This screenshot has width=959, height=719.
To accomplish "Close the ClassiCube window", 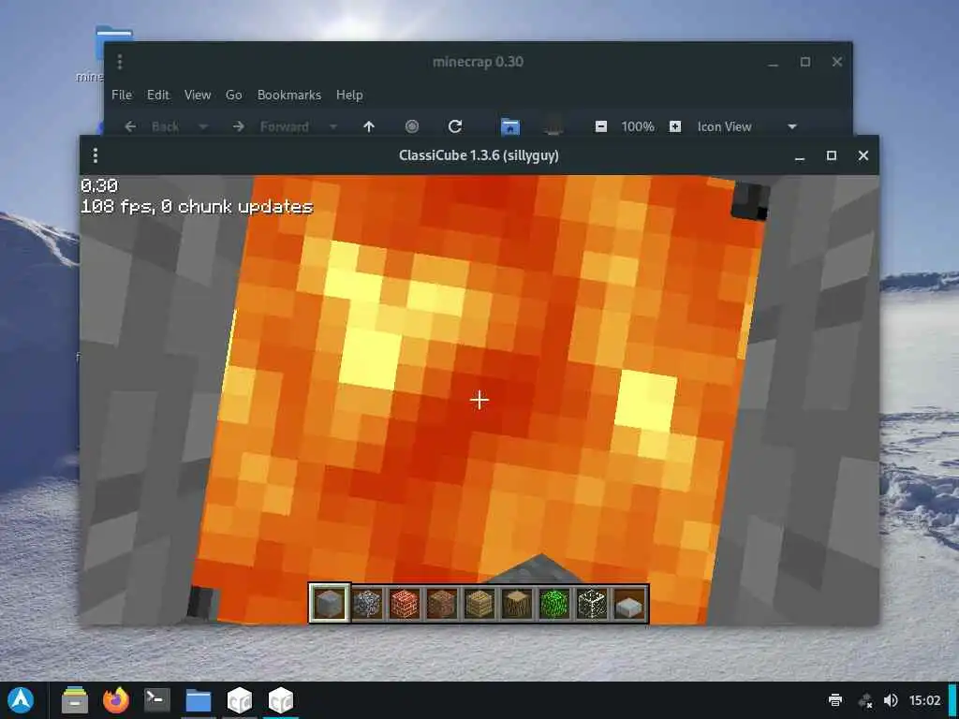I will [x=863, y=156].
